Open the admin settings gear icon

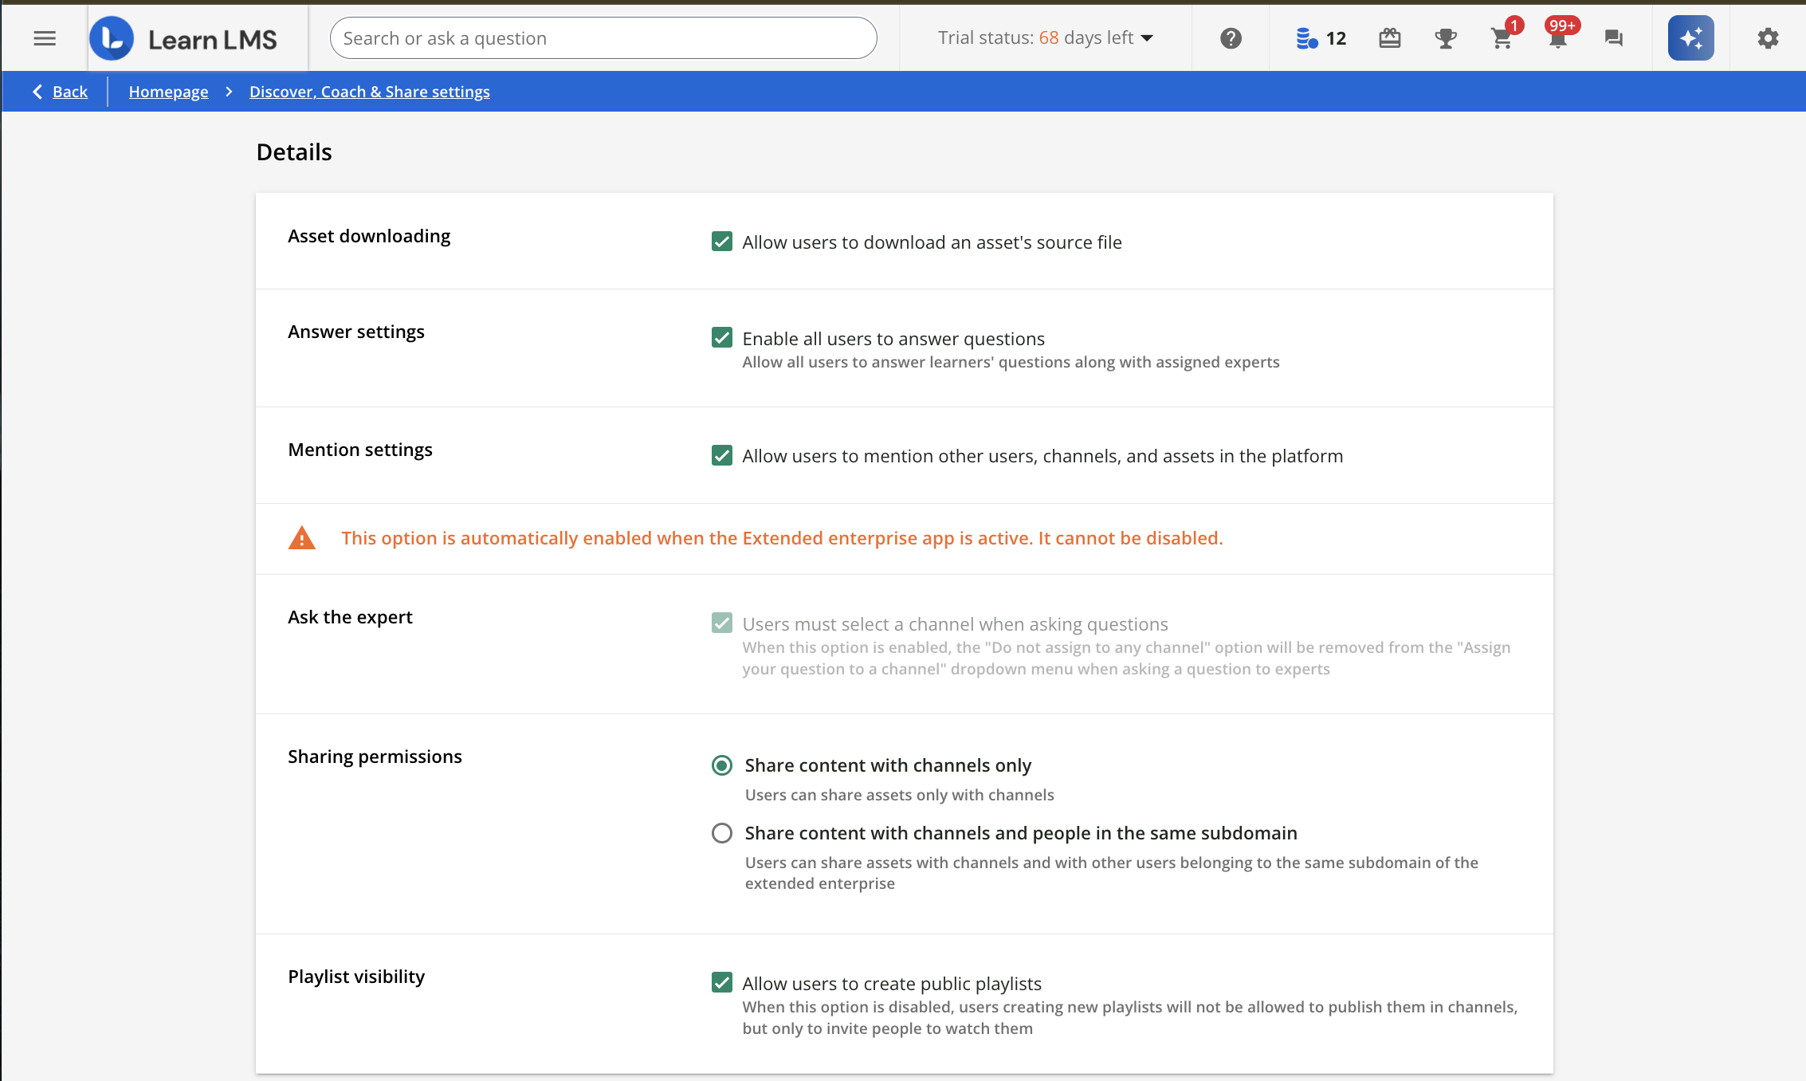(1768, 38)
